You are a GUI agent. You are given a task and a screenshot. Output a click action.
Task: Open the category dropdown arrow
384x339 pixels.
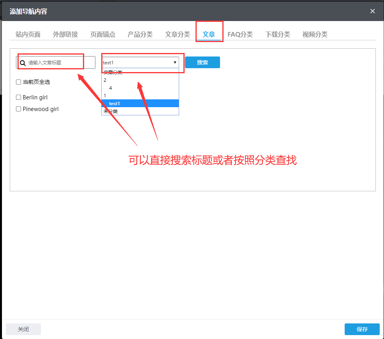click(174, 62)
